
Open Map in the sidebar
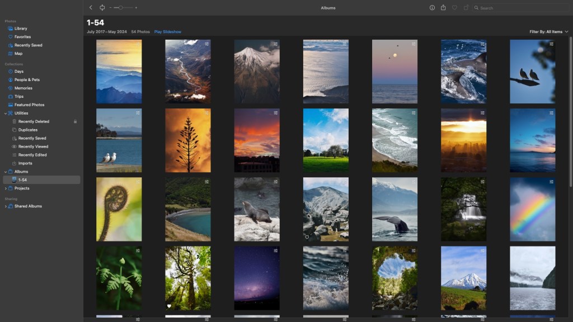coord(18,54)
